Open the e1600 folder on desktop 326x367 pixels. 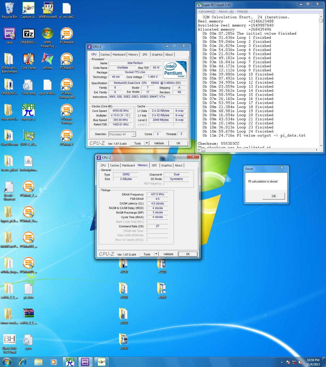162,291
